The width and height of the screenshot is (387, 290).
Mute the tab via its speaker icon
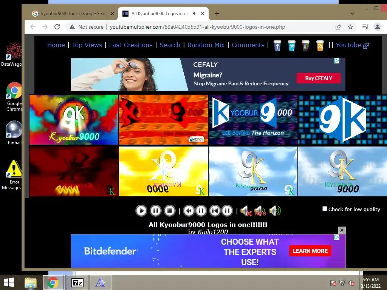coord(195,14)
